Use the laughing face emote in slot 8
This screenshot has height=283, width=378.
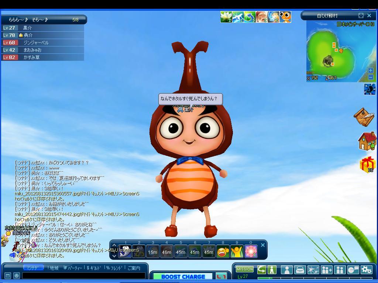coord(223,251)
